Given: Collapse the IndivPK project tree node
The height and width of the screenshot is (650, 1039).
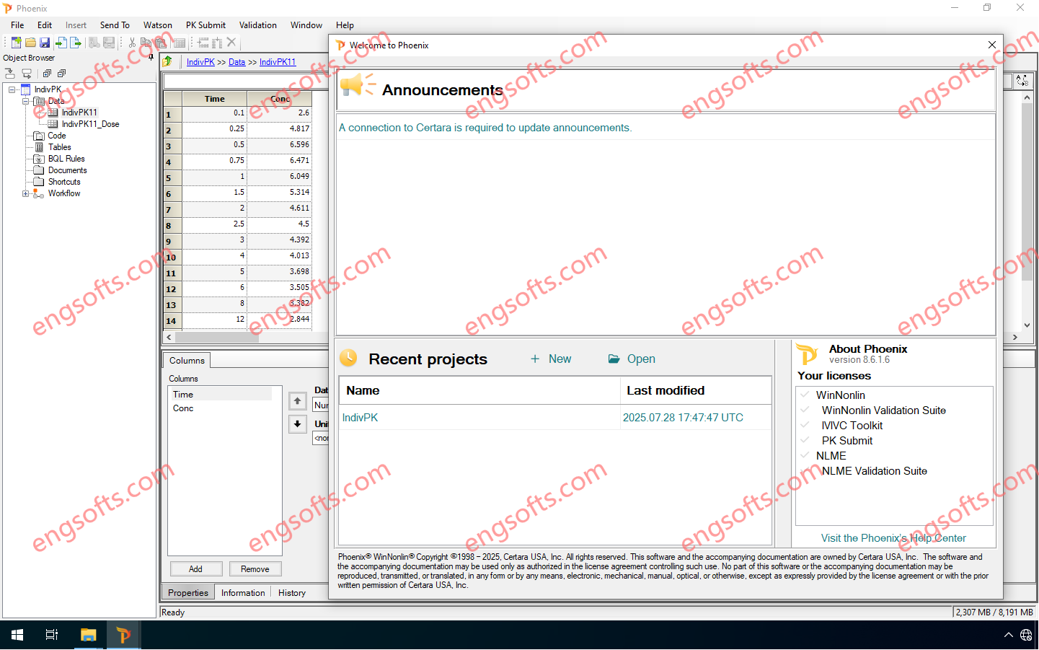Looking at the screenshot, I should click(12, 89).
